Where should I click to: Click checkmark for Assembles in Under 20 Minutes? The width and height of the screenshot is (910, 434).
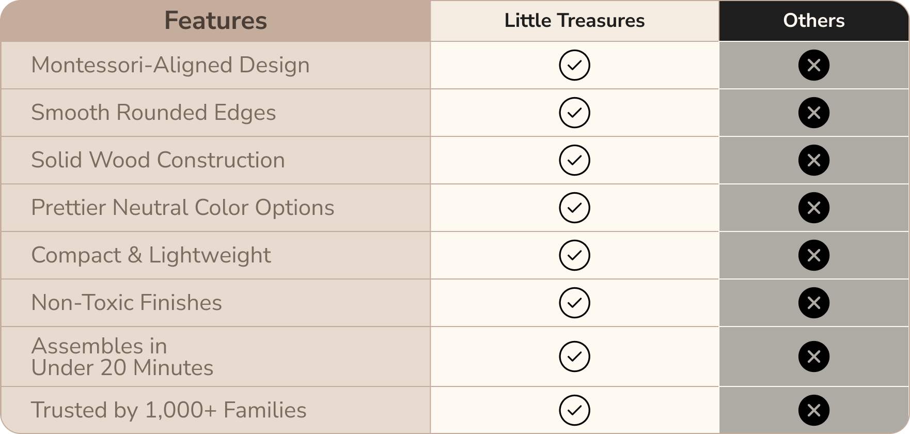574,357
